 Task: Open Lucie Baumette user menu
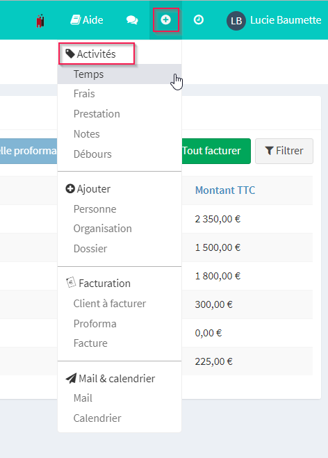click(x=286, y=20)
